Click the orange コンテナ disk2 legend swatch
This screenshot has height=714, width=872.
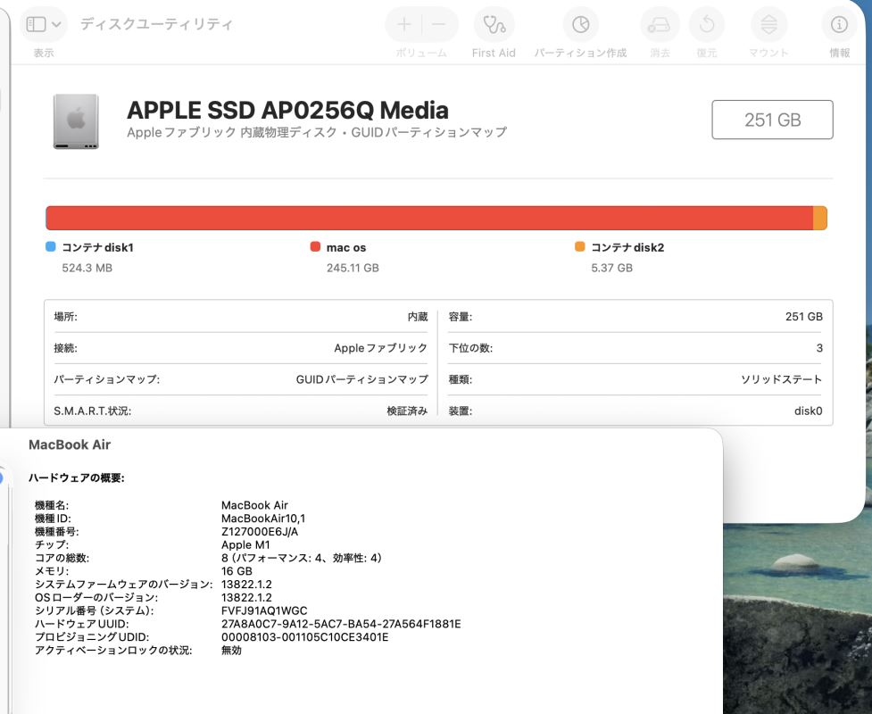[580, 247]
